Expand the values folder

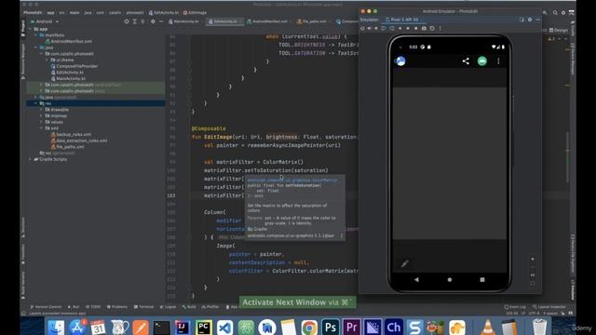[x=41, y=122]
